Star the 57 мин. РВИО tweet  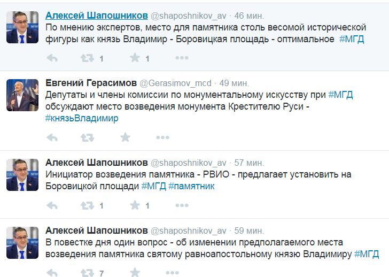tap(135, 205)
